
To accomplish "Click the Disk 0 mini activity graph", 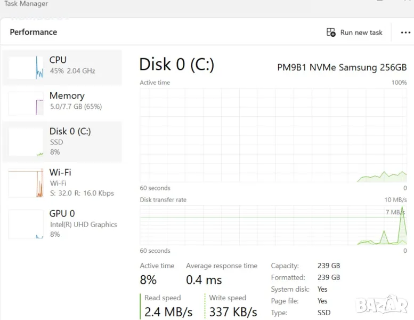I will (x=26, y=142).
